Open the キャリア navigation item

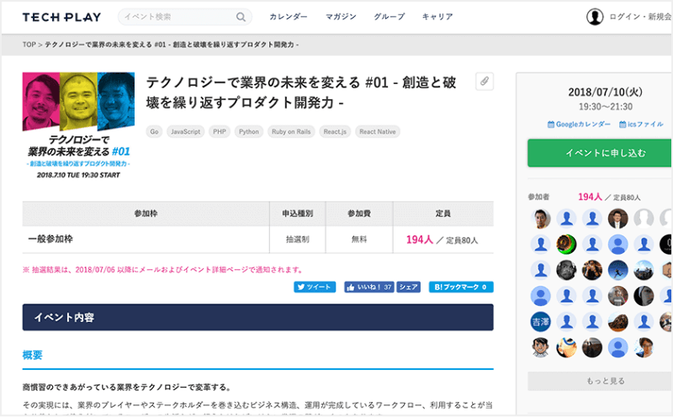(437, 17)
